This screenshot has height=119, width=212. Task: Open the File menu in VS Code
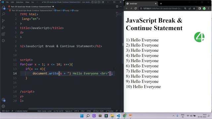tap(7, 2)
